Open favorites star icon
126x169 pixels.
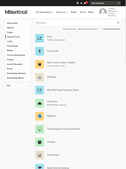(x=81, y=3)
